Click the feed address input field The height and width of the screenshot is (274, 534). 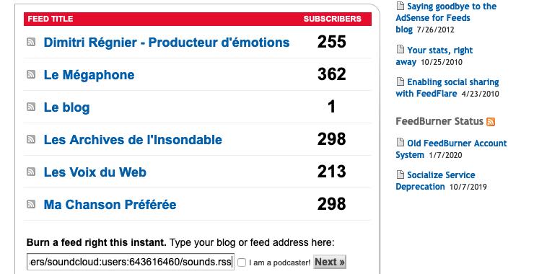[x=131, y=262]
